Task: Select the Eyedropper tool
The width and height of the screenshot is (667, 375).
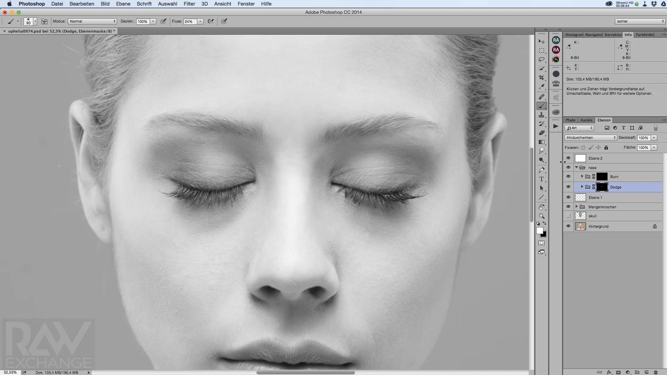Action: coord(541,87)
